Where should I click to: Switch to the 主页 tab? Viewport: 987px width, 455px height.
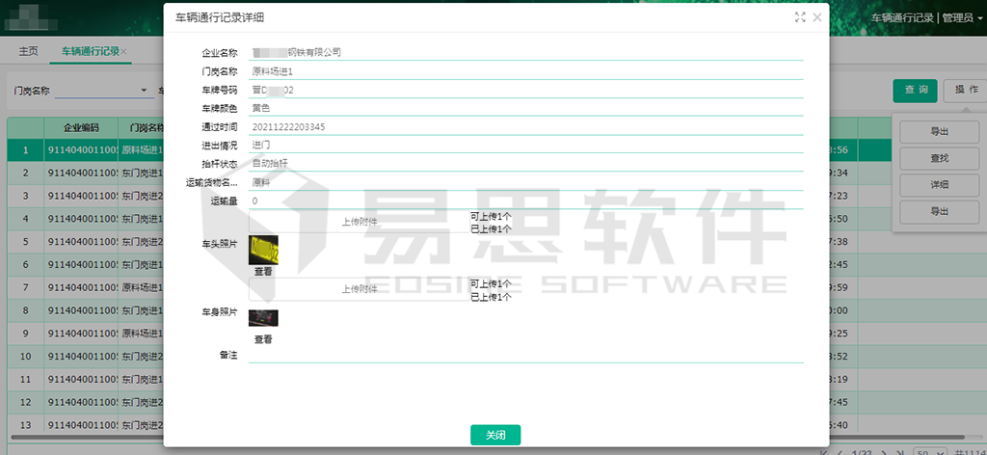click(29, 51)
